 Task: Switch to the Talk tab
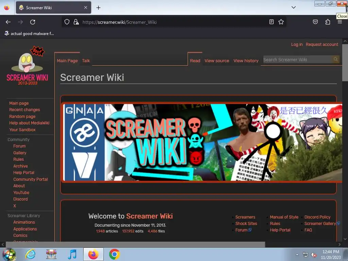pyautogui.click(x=86, y=60)
